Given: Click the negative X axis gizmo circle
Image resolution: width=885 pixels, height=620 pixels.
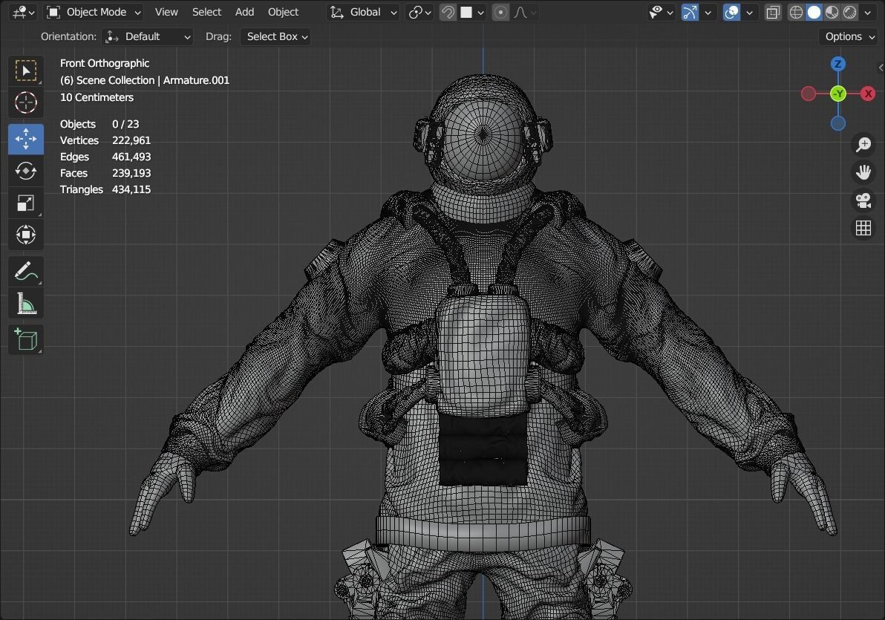Looking at the screenshot, I should point(809,94).
